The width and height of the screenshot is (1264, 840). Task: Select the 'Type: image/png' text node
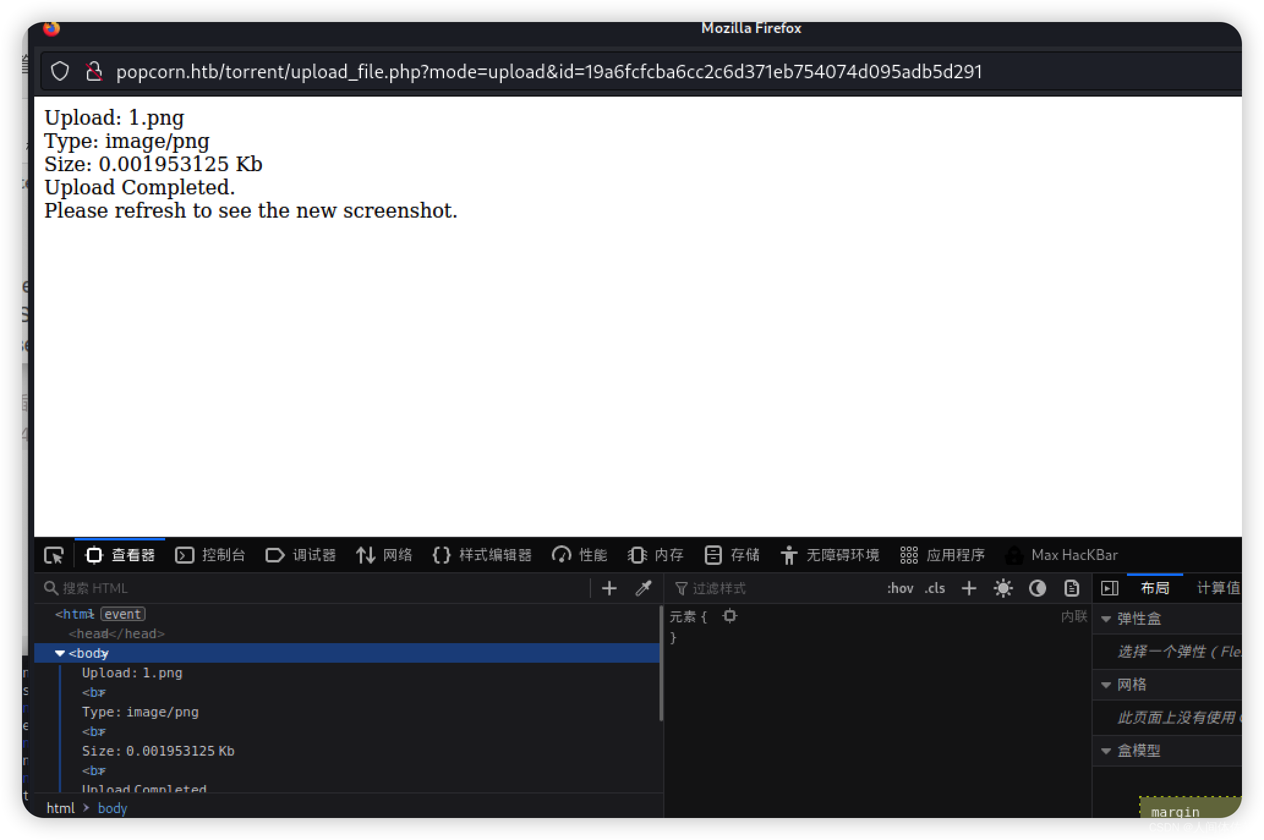point(140,712)
